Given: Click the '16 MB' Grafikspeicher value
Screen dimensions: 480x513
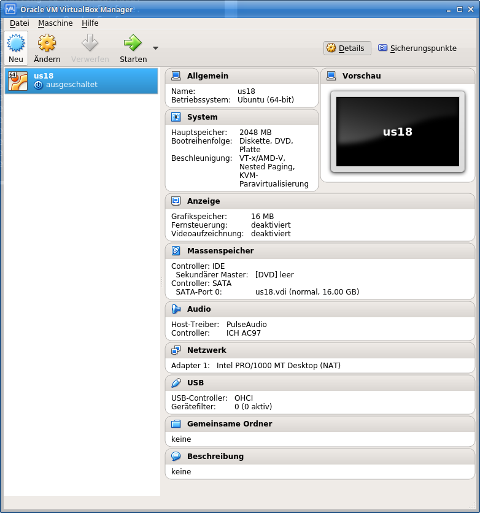Looking at the screenshot, I should point(263,217).
